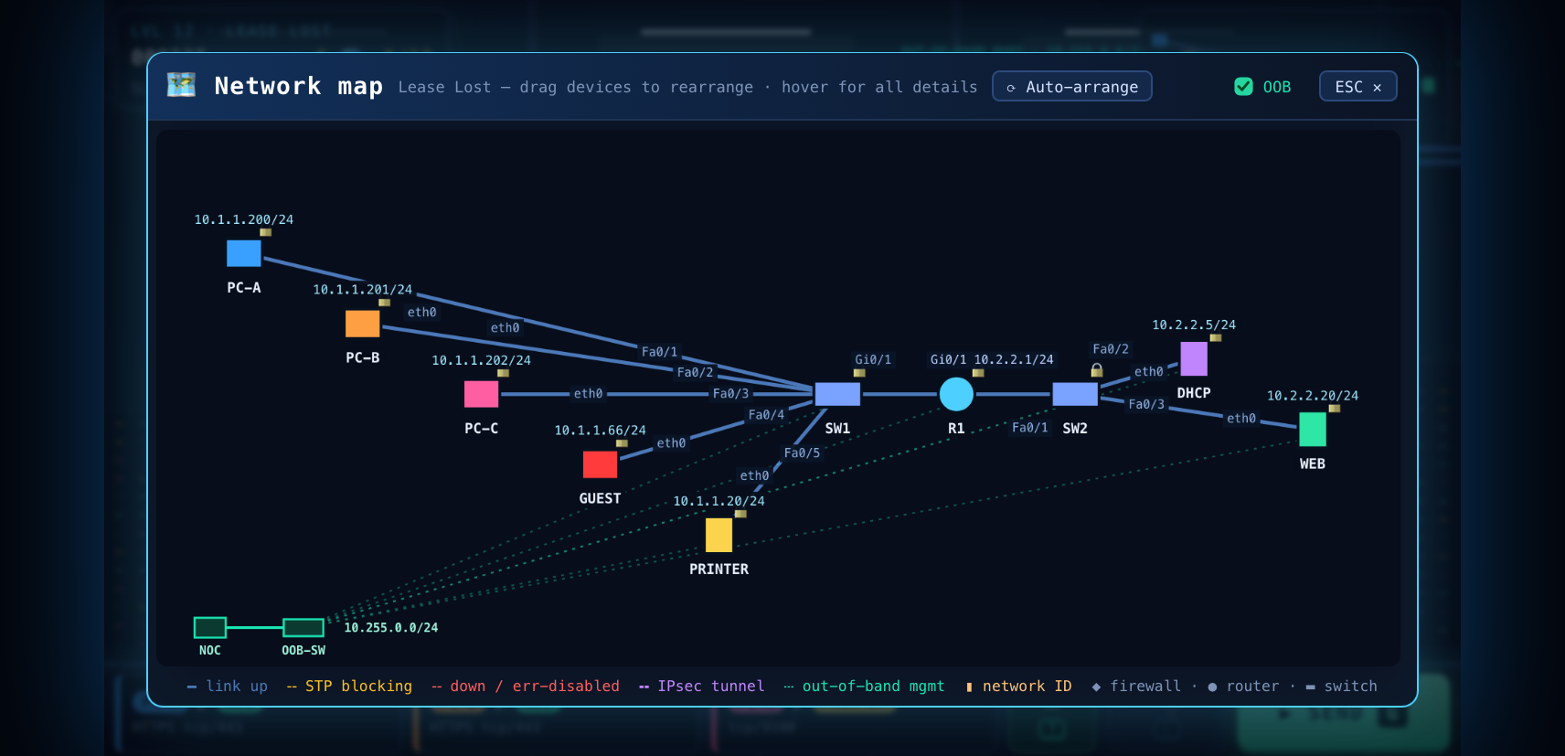Viewport: 1565px width, 756px height.
Task: Click the 10.1.1.66/24 address label
Action: click(x=601, y=431)
